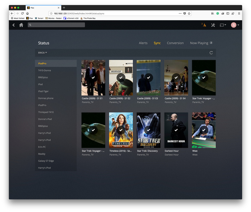Bookmark this page with star
This screenshot has width=251, height=212.
click(189, 14)
